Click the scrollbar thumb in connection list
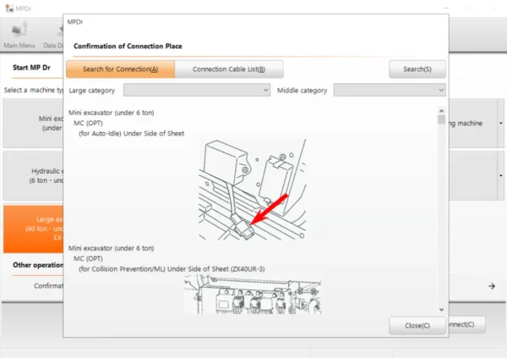This screenshot has height=358, width=507. tap(441, 119)
